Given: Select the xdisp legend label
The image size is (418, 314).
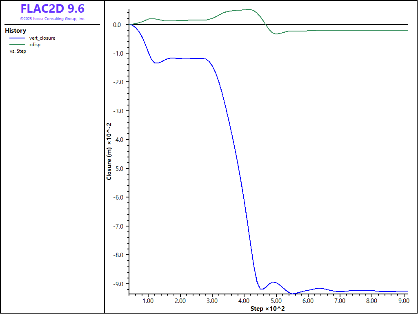Looking at the screenshot, I should click(x=35, y=45).
